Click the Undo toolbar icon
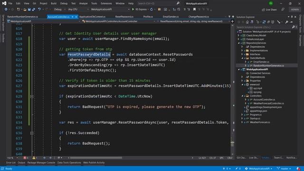This screenshot has width=304, height=171. tap(39, 9)
